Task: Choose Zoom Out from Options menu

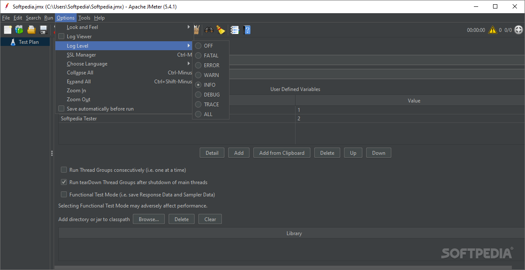Action: click(124, 99)
